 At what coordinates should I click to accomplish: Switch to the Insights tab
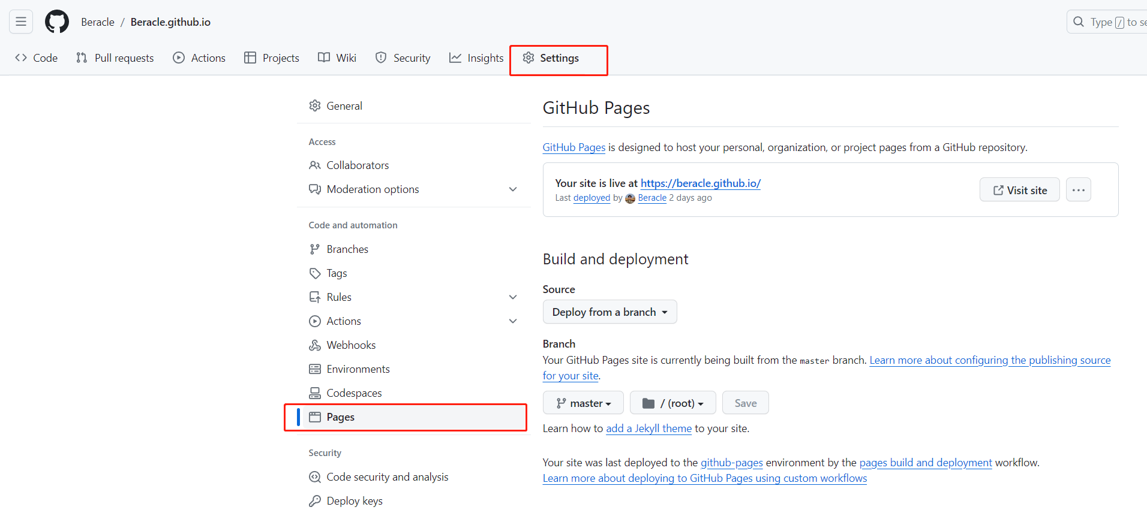coord(477,58)
